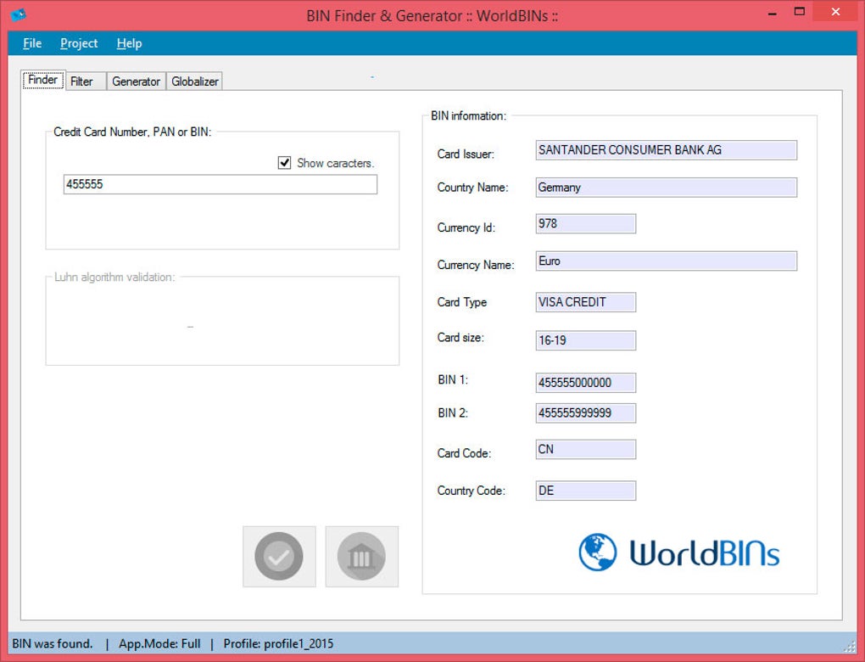Click the app icon in title bar
The image size is (865, 662).
18,14
